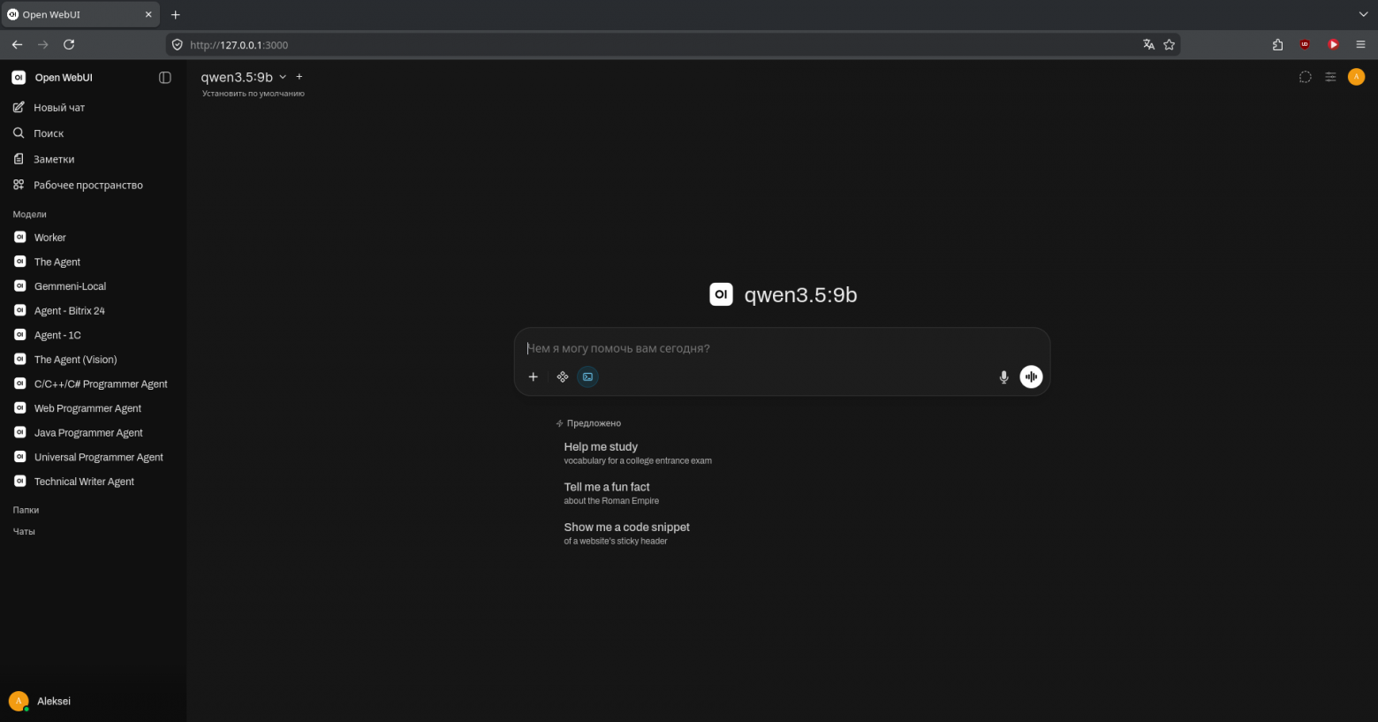Open the qwen3.5:9b model selector dropdown
Screen dimensions: 1378x722
[244, 78]
